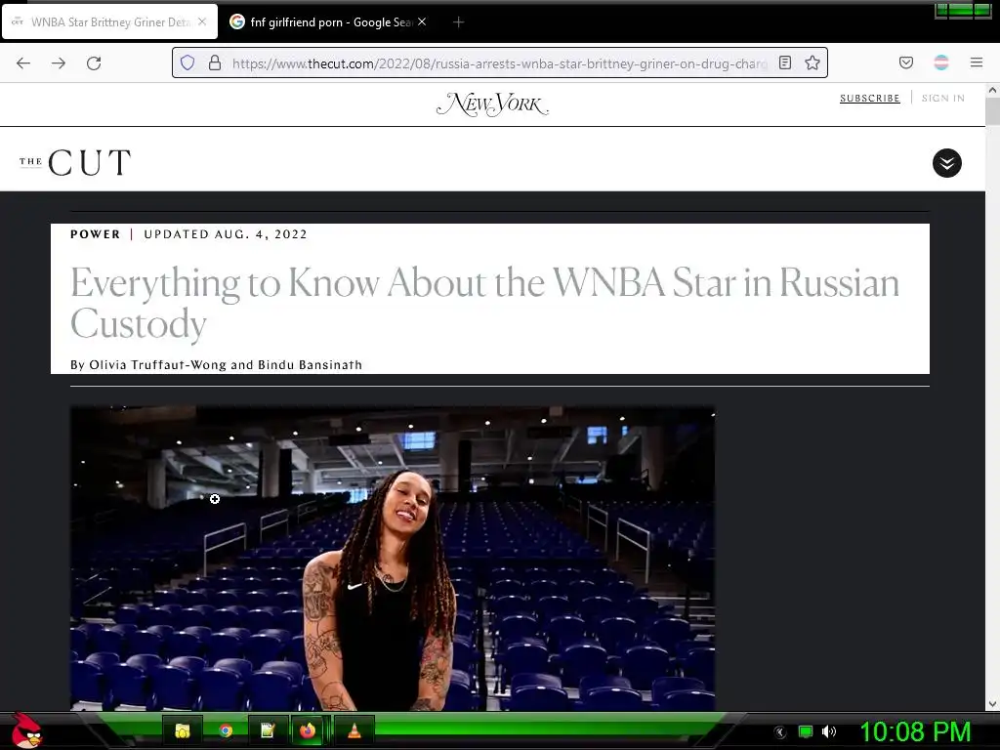The height and width of the screenshot is (750, 1000).
Task: Click the address bar URL
Action: 499,63
